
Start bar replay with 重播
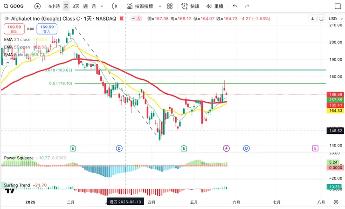point(215,6)
